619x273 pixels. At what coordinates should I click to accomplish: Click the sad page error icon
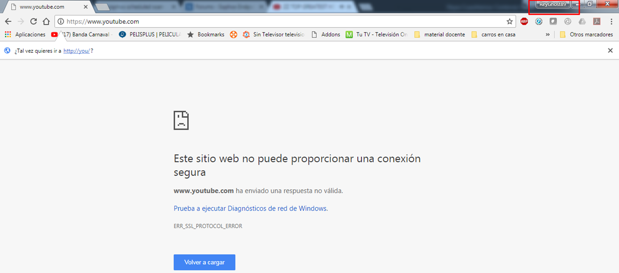coord(181,120)
